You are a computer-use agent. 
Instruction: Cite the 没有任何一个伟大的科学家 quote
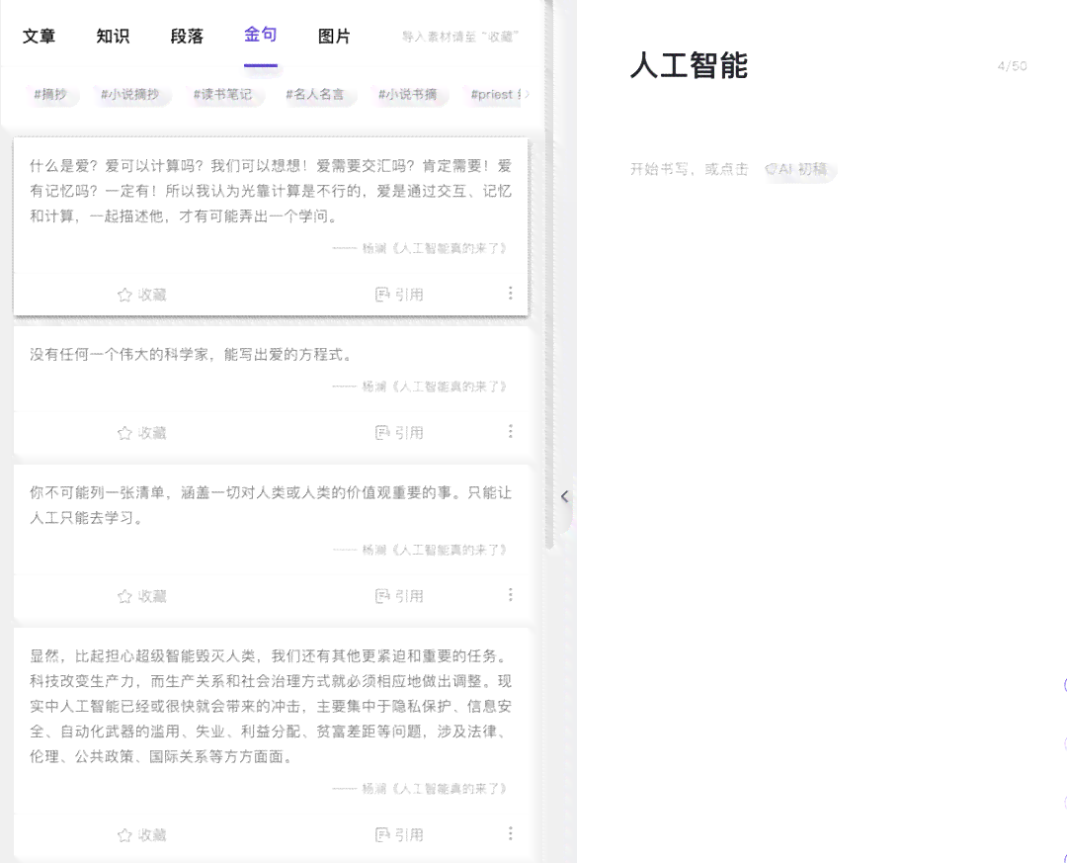pyautogui.click(x=400, y=433)
